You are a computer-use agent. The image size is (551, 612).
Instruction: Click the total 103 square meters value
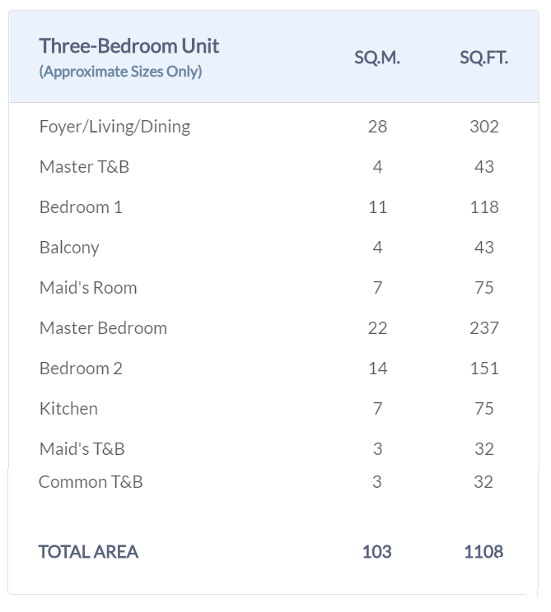tap(376, 552)
